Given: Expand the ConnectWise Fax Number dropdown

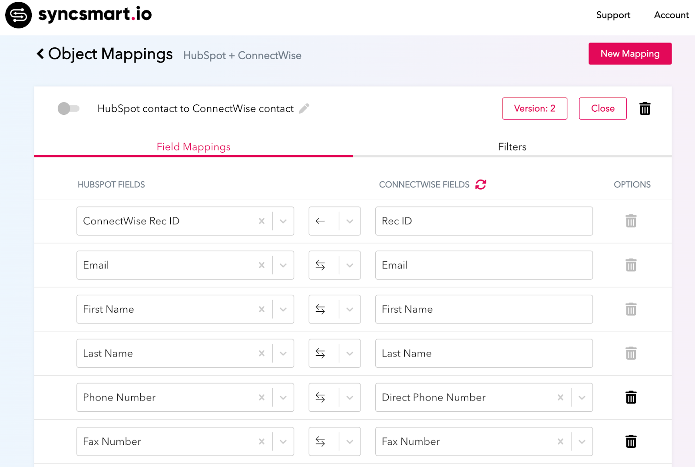Looking at the screenshot, I should (582, 441).
